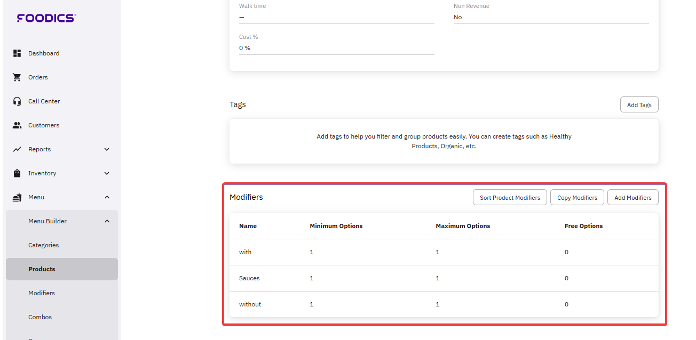Screen dimensions: 696x340
Task: Click the Copy Modifiers button
Action: point(577,198)
